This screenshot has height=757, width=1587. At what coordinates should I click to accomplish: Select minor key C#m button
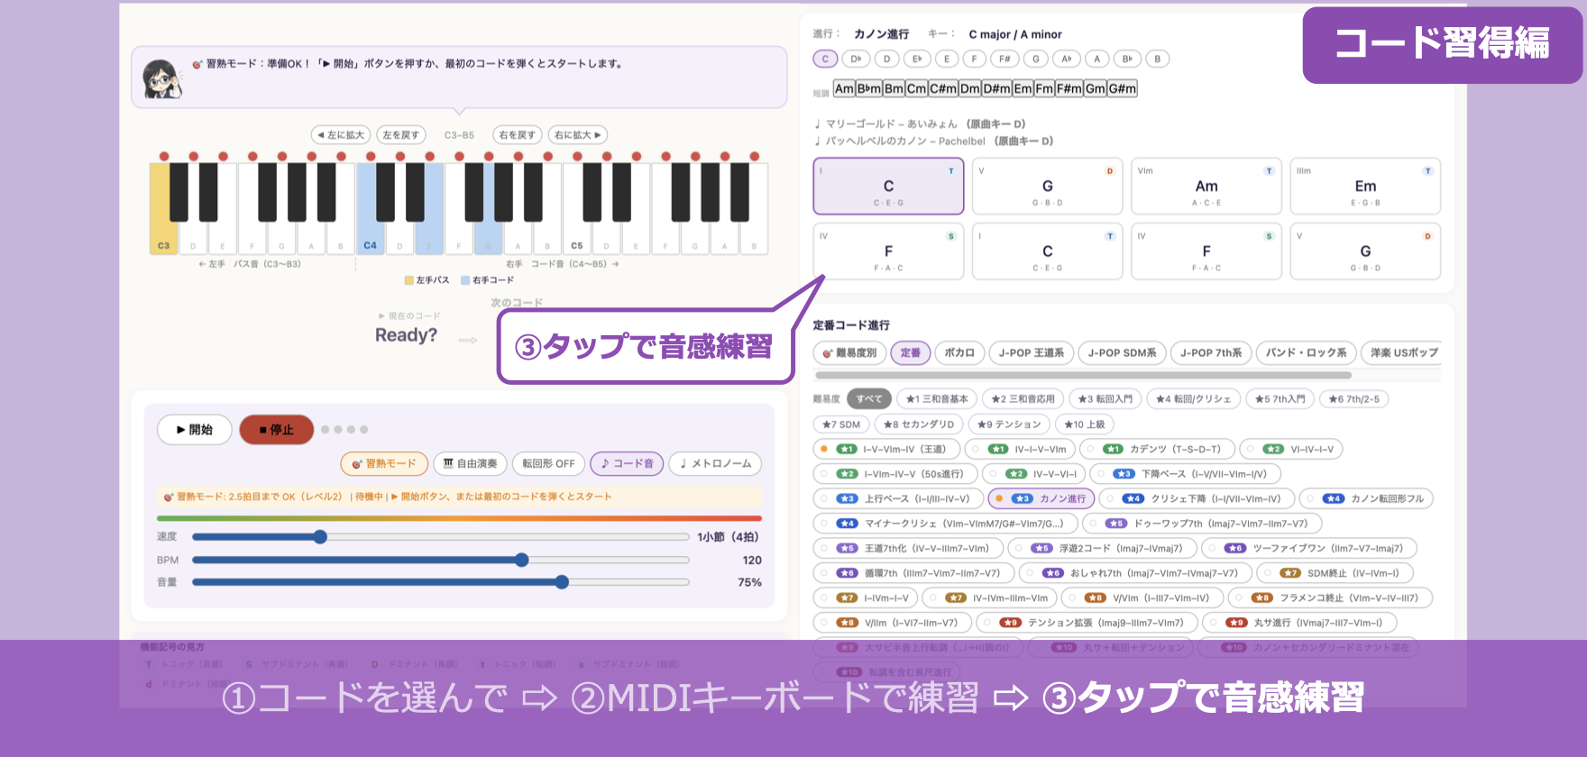click(x=943, y=88)
